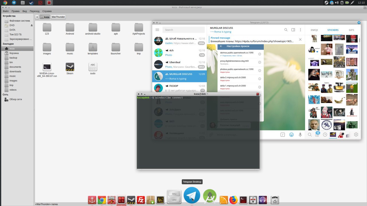Open Корзина bookmark in sidebar
Image resolution: width=367 pixels, height=206 pixels.
[17, 53]
